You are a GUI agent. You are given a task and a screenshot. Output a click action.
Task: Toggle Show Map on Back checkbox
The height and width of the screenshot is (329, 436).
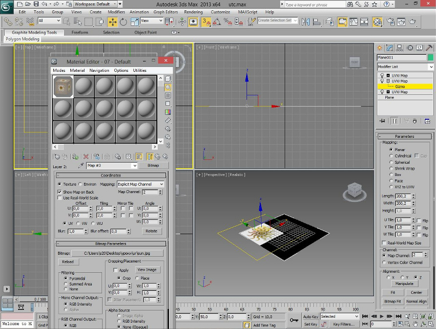coord(59,192)
